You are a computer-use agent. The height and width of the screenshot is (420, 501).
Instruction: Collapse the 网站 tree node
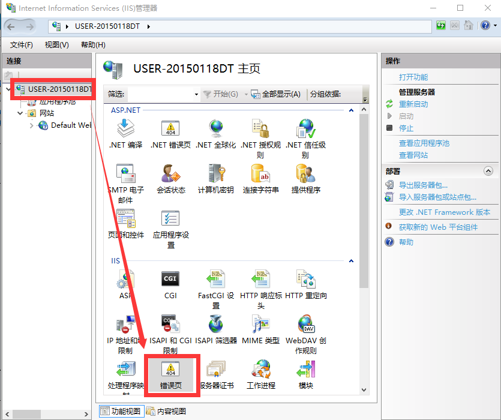(20, 113)
